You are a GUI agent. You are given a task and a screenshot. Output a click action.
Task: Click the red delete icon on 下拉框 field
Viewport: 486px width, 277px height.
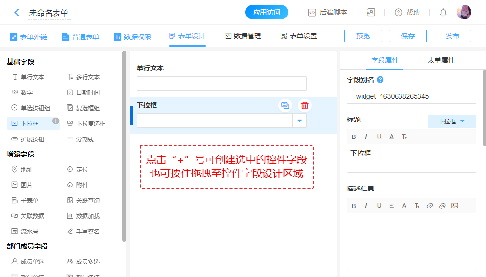(304, 105)
